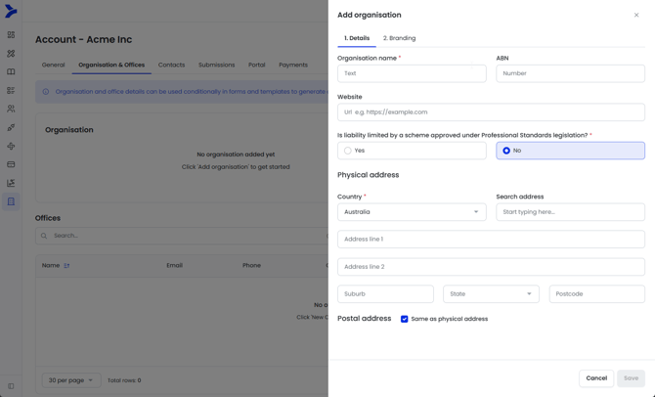This screenshot has height=397, width=655.
Task: Click the Cancel button
Action: (x=596, y=377)
